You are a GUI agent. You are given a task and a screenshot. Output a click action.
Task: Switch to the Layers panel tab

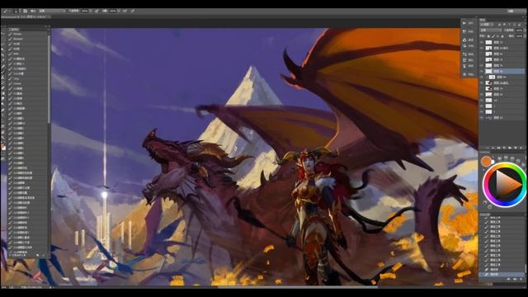point(483,20)
